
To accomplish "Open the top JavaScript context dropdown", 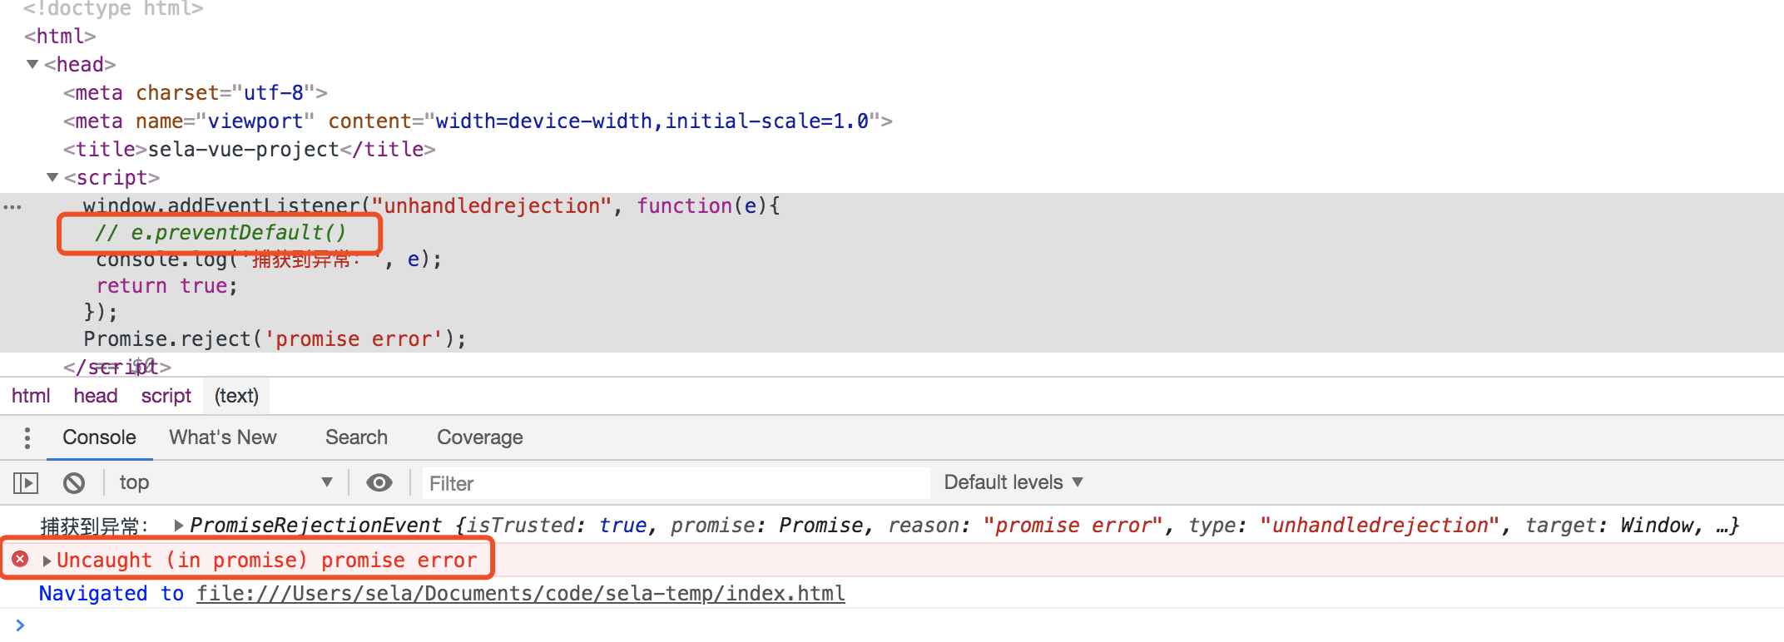I will tap(225, 482).
